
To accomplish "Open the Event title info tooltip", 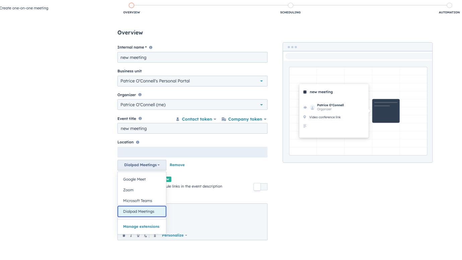I will tap(140, 119).
